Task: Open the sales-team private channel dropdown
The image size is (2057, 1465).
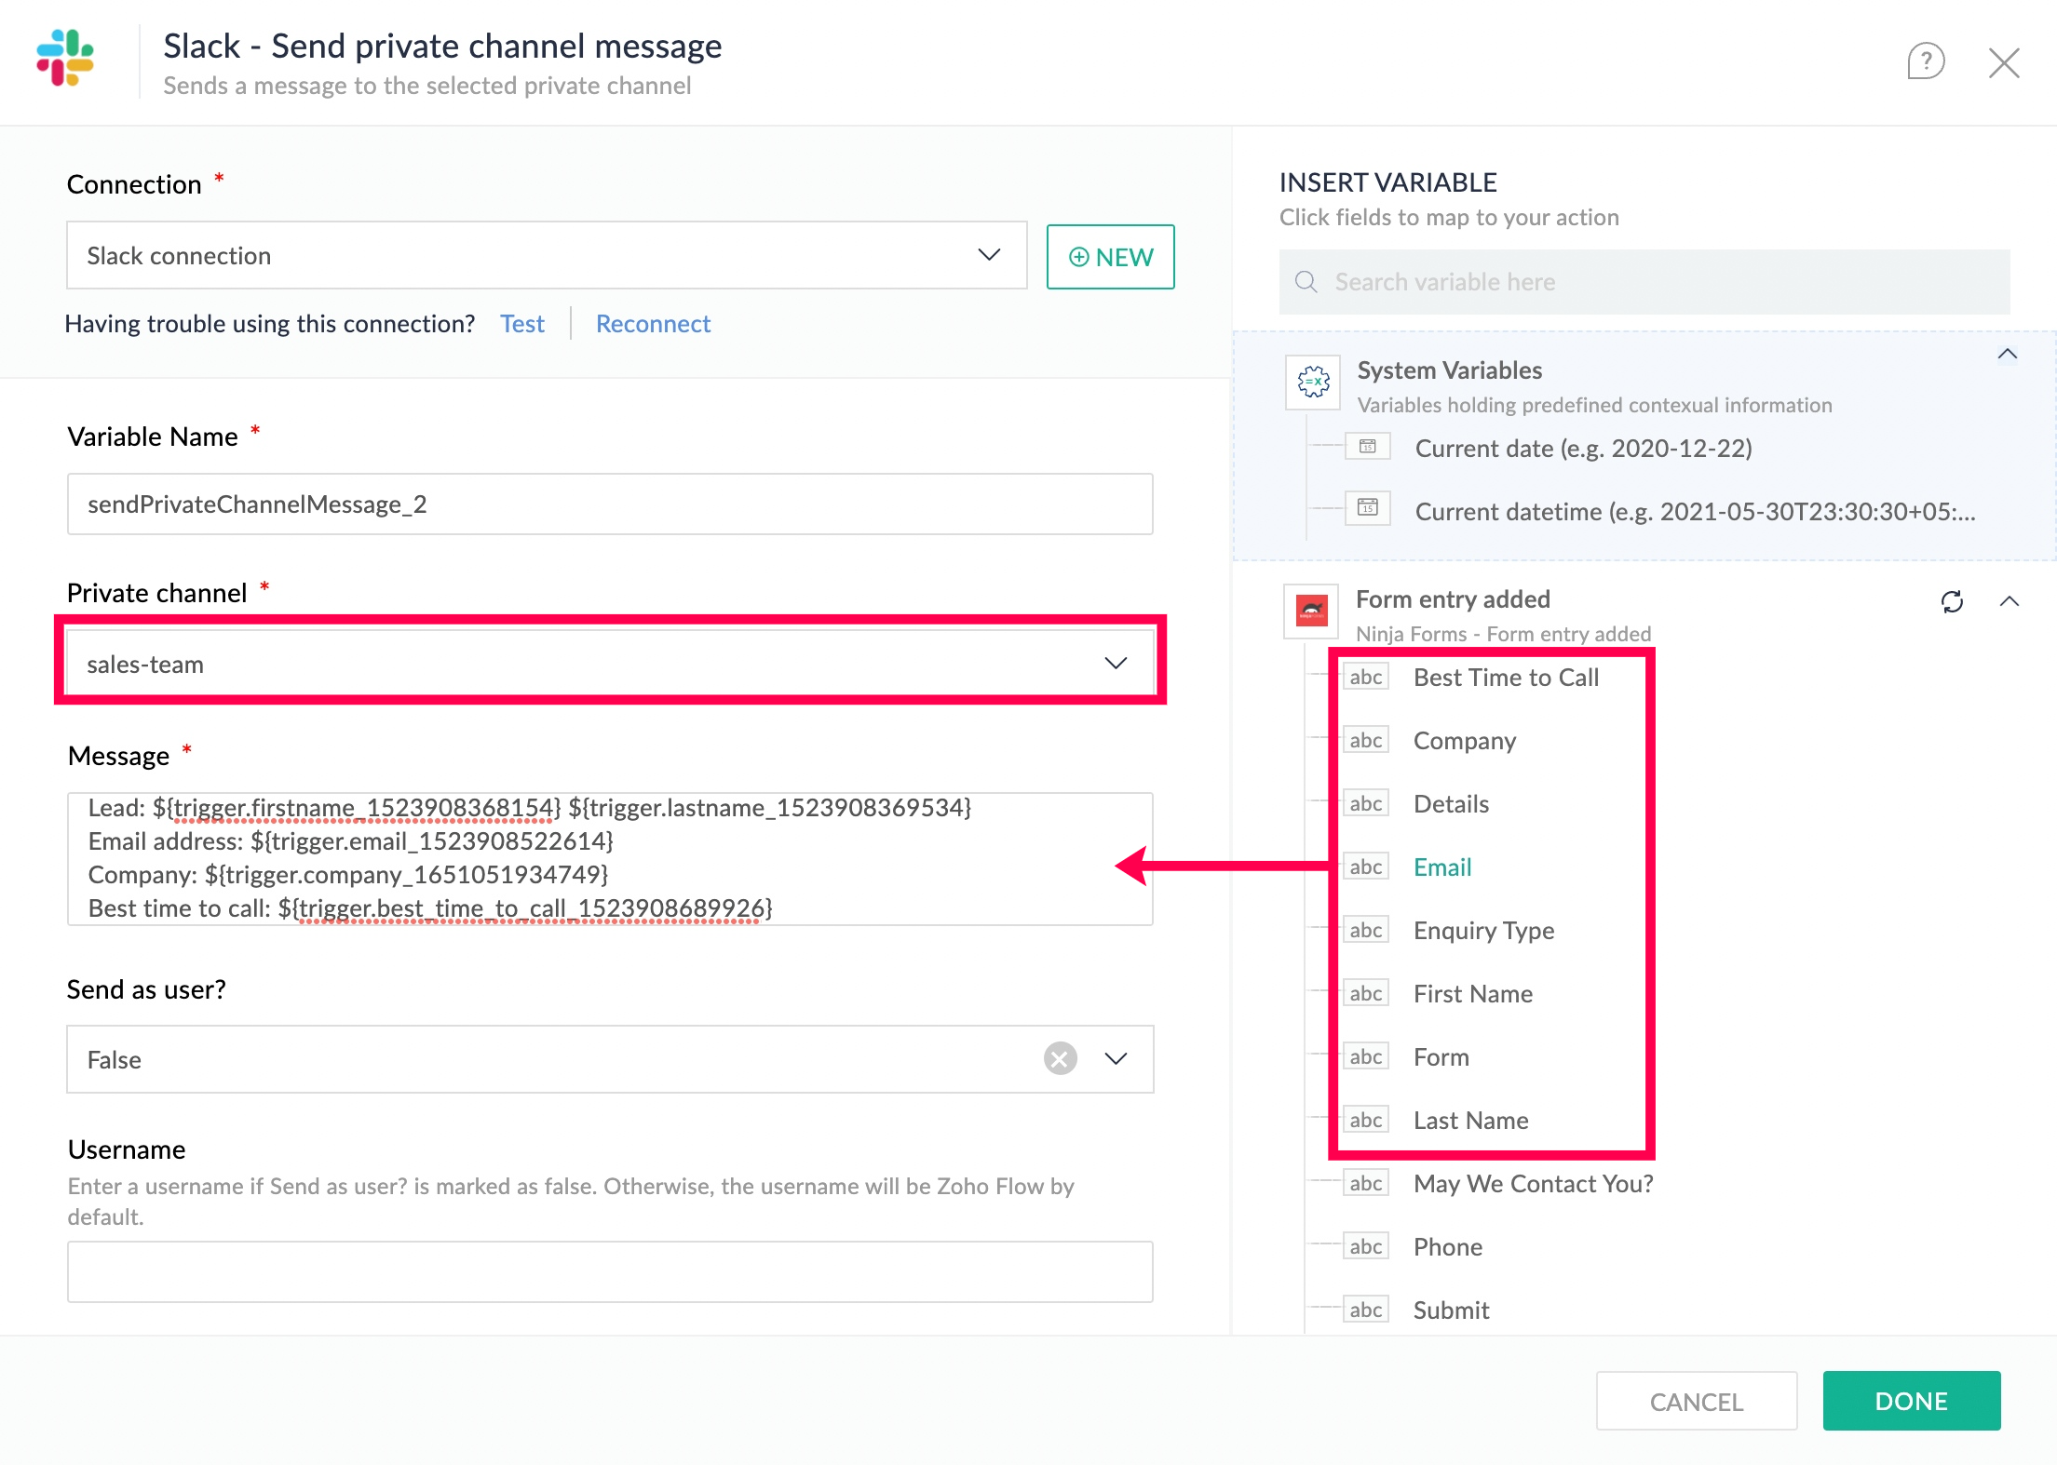Action: coord(1115,663)
